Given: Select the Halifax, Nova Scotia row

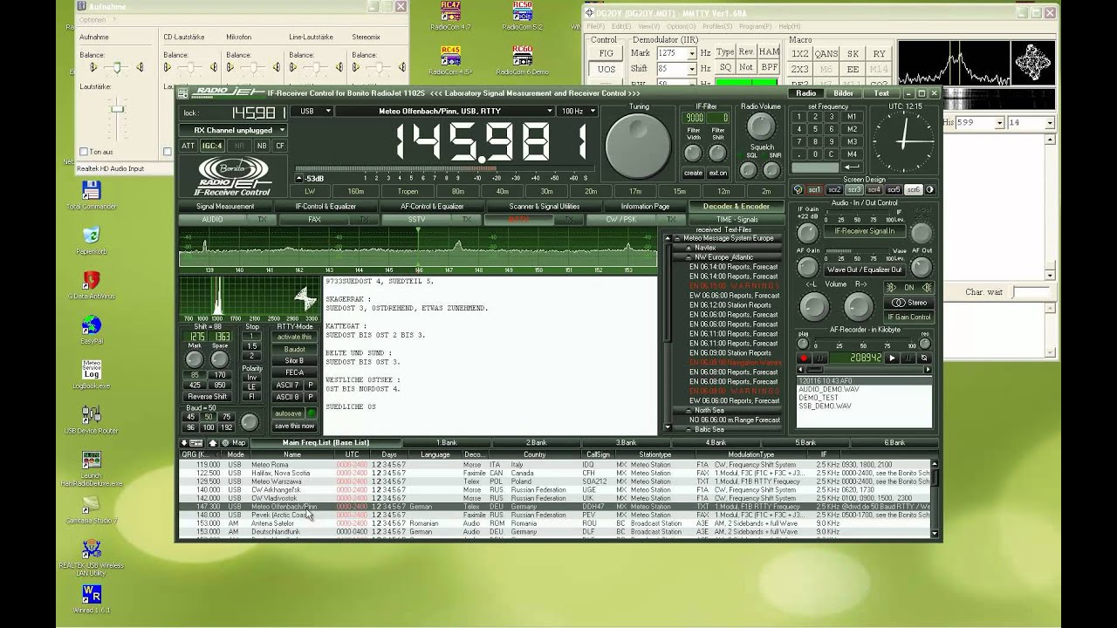Looking at the screenshot, I should (555, 473).
